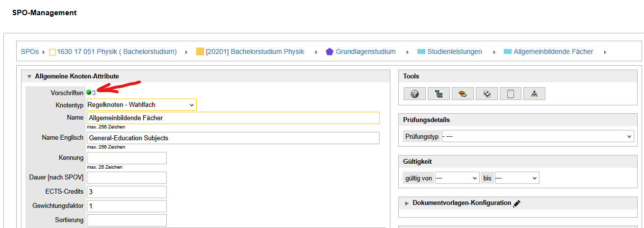This screenshot has height=228, width=644.
Task: Open the tree structure view tool
Action: 438,94
